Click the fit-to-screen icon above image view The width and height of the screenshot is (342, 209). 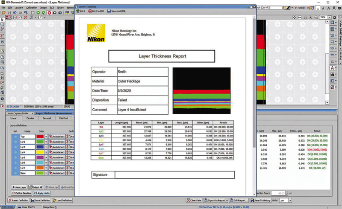(x=294, y=17)
